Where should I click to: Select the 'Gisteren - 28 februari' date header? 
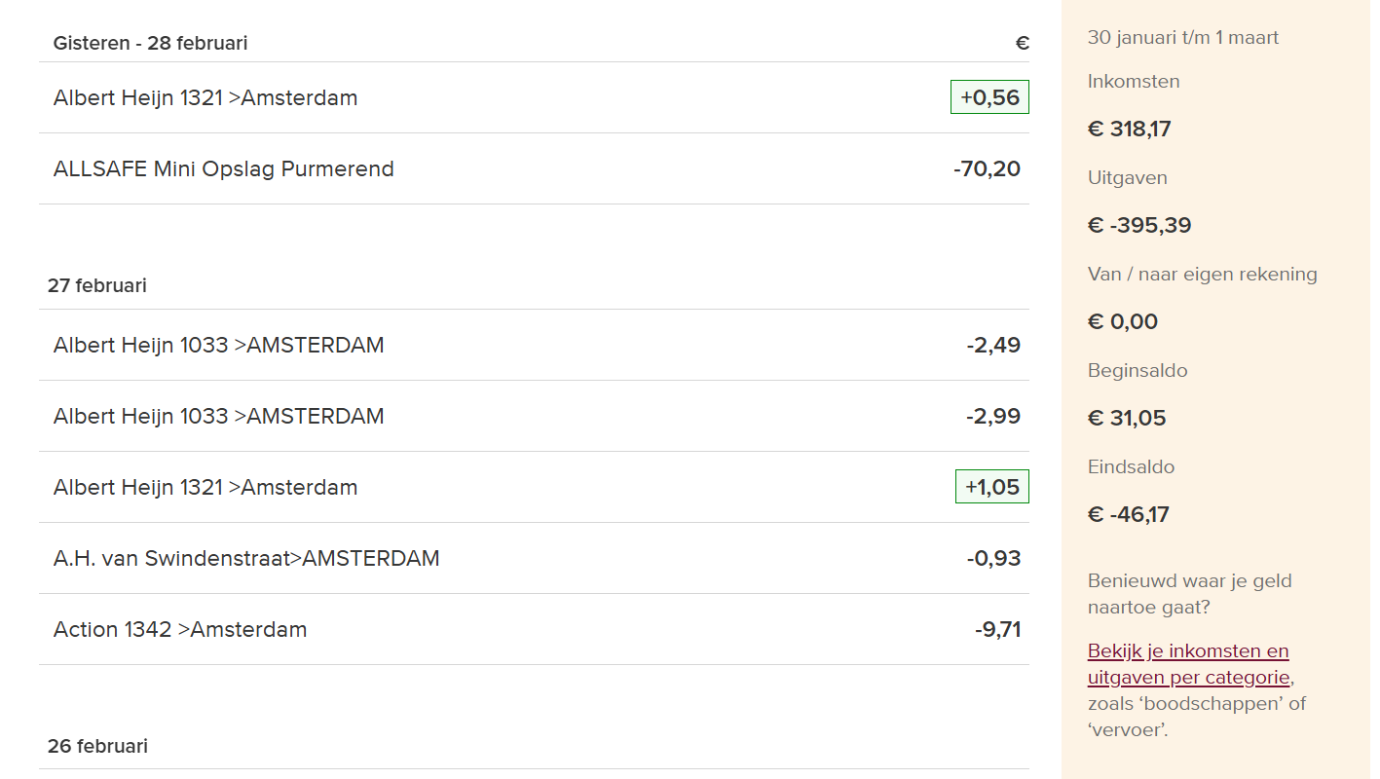[x=150, y=44]
